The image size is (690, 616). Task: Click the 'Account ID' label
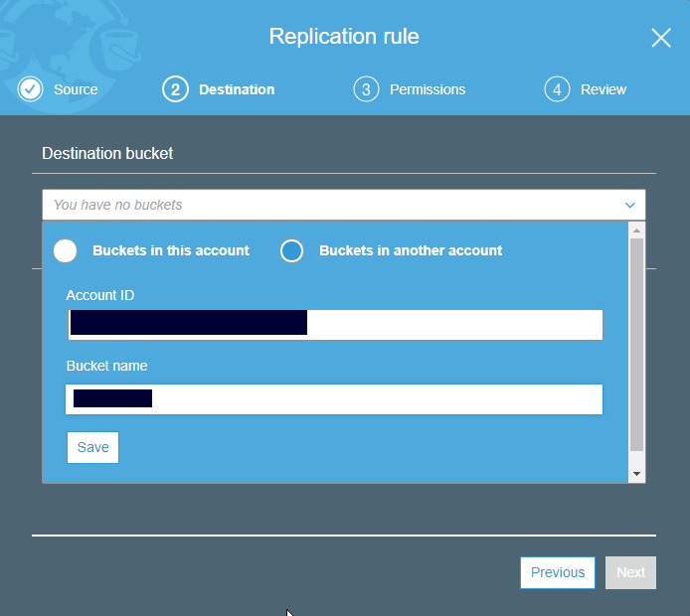pos(100,295)
